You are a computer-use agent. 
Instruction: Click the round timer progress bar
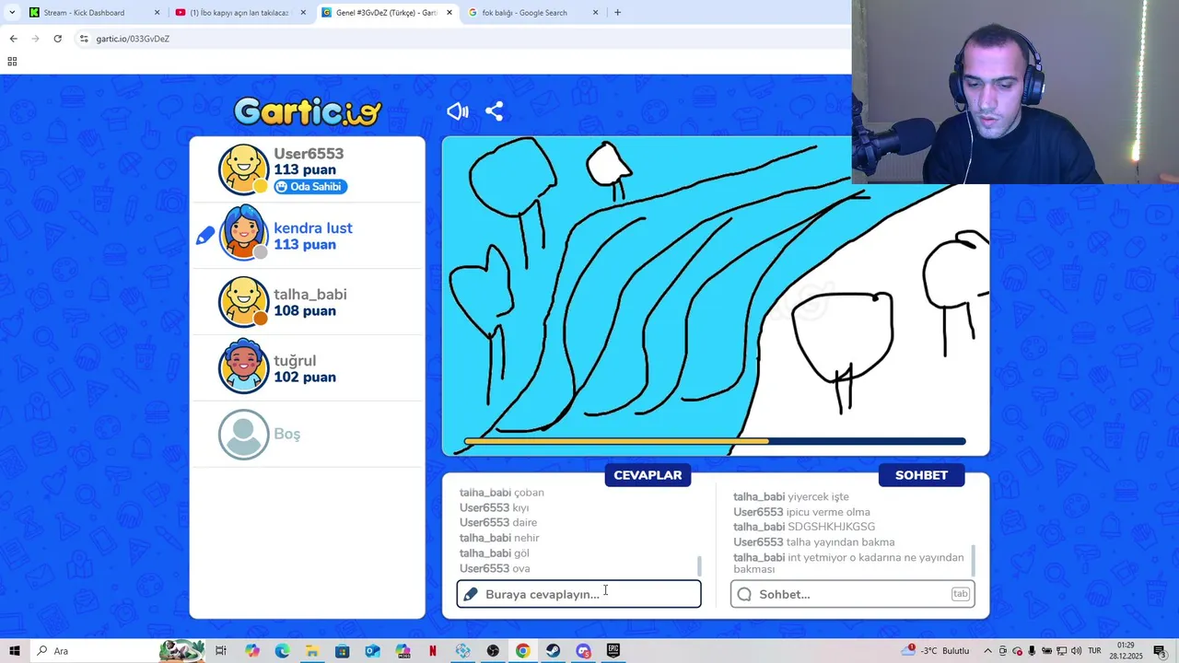[x=715, y=442]
